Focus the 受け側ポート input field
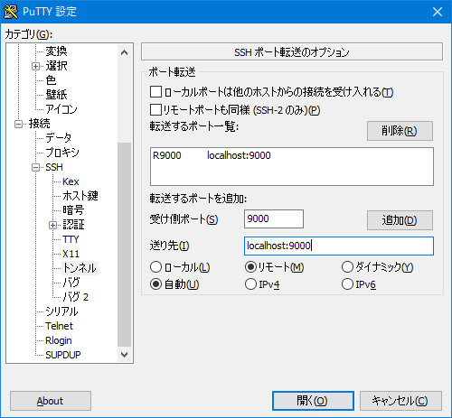This screenshot has height=418, width=452. tap(274, 219)
